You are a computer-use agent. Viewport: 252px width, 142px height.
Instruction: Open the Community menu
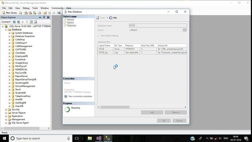[x=57, y=8]
